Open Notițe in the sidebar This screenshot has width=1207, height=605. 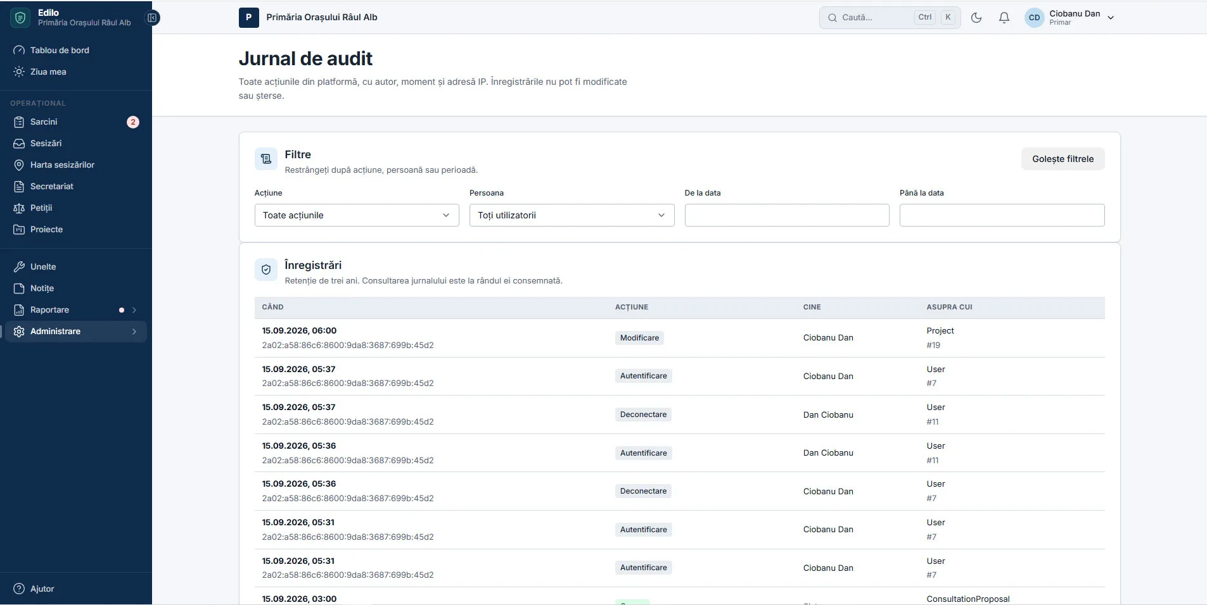pos(76,288)
